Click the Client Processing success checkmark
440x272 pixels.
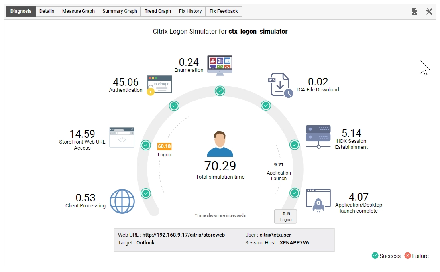(145, 193)
